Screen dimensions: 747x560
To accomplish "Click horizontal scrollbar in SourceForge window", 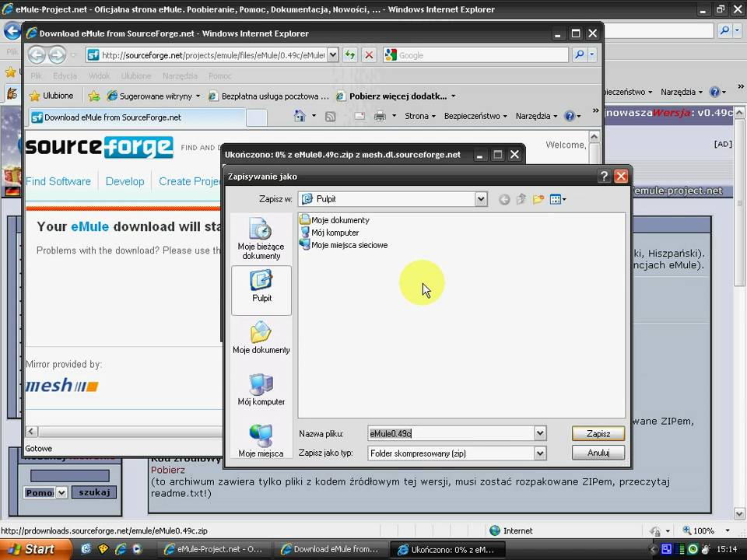I will click(124, 432).
